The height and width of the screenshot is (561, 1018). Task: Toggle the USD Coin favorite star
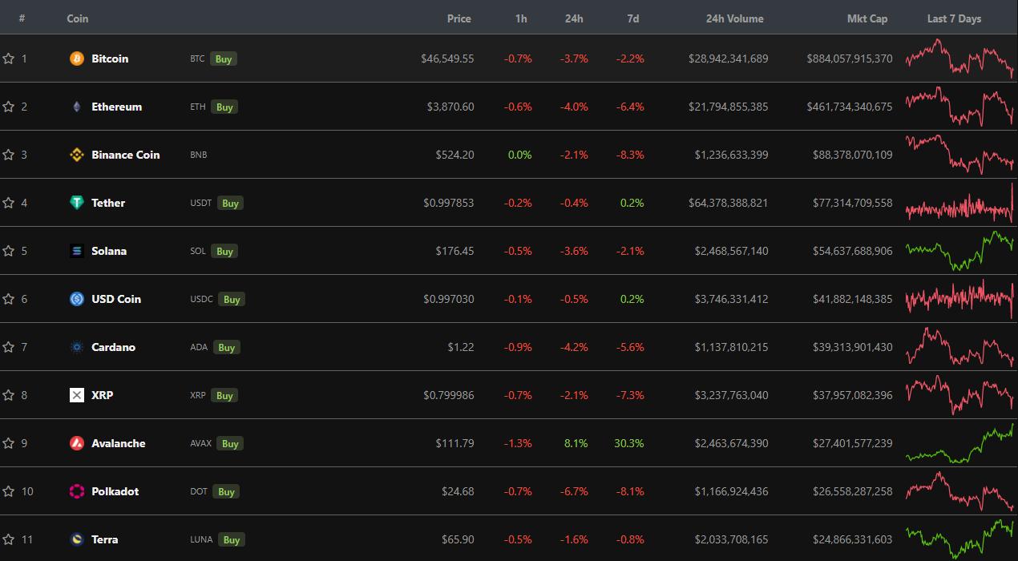click(x=8, y=299)
